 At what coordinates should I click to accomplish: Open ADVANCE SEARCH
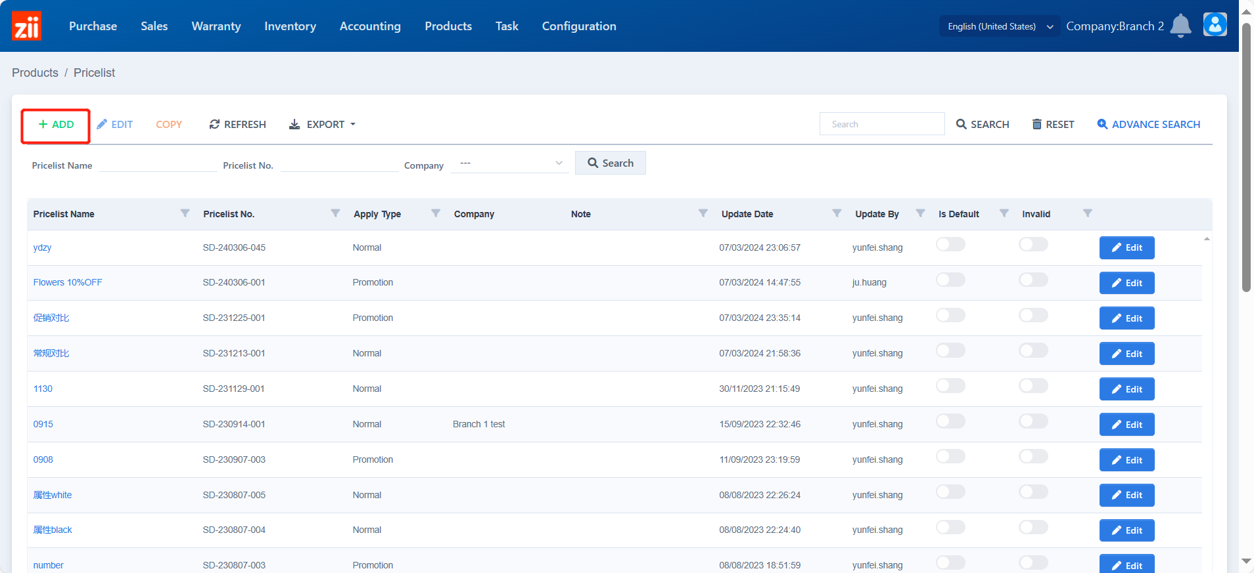(1148, 125)
